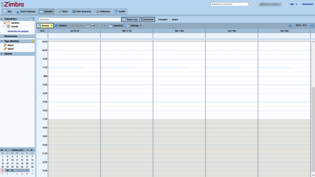This screenshot has height=177, width=315.
Task: Expand the Zimlets section
Action: tap(2, 54)
